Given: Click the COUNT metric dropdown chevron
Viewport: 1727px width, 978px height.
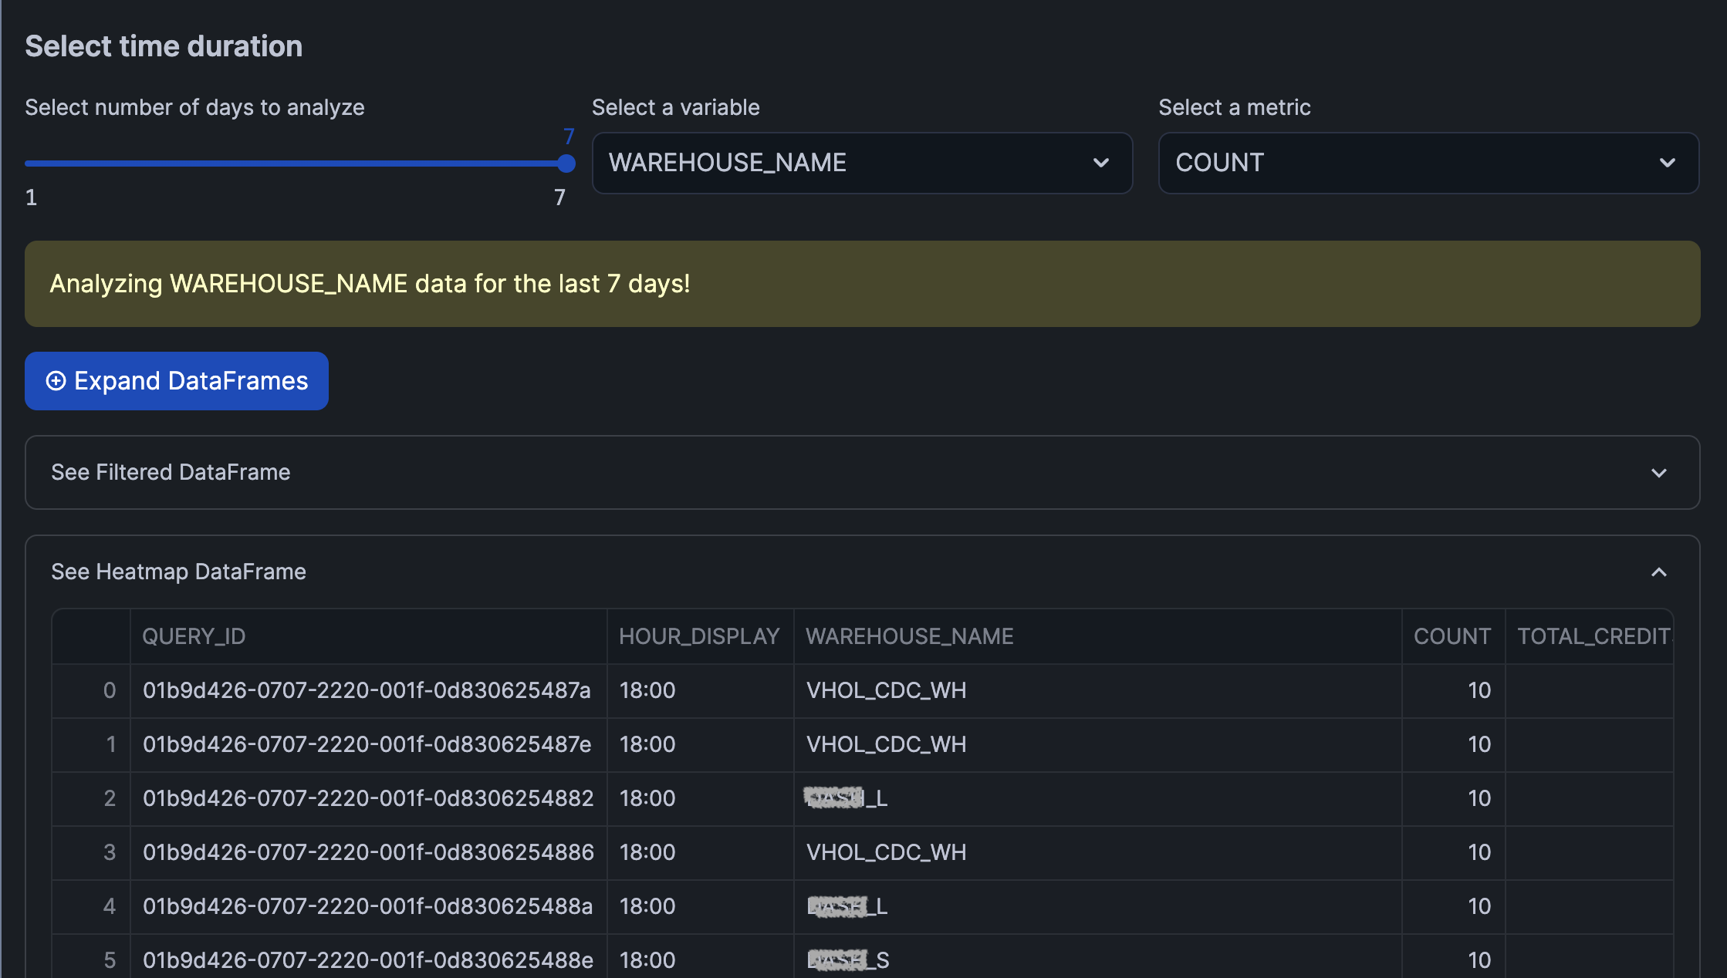Looking at the screenshot, I should [x=1667, y=163].
